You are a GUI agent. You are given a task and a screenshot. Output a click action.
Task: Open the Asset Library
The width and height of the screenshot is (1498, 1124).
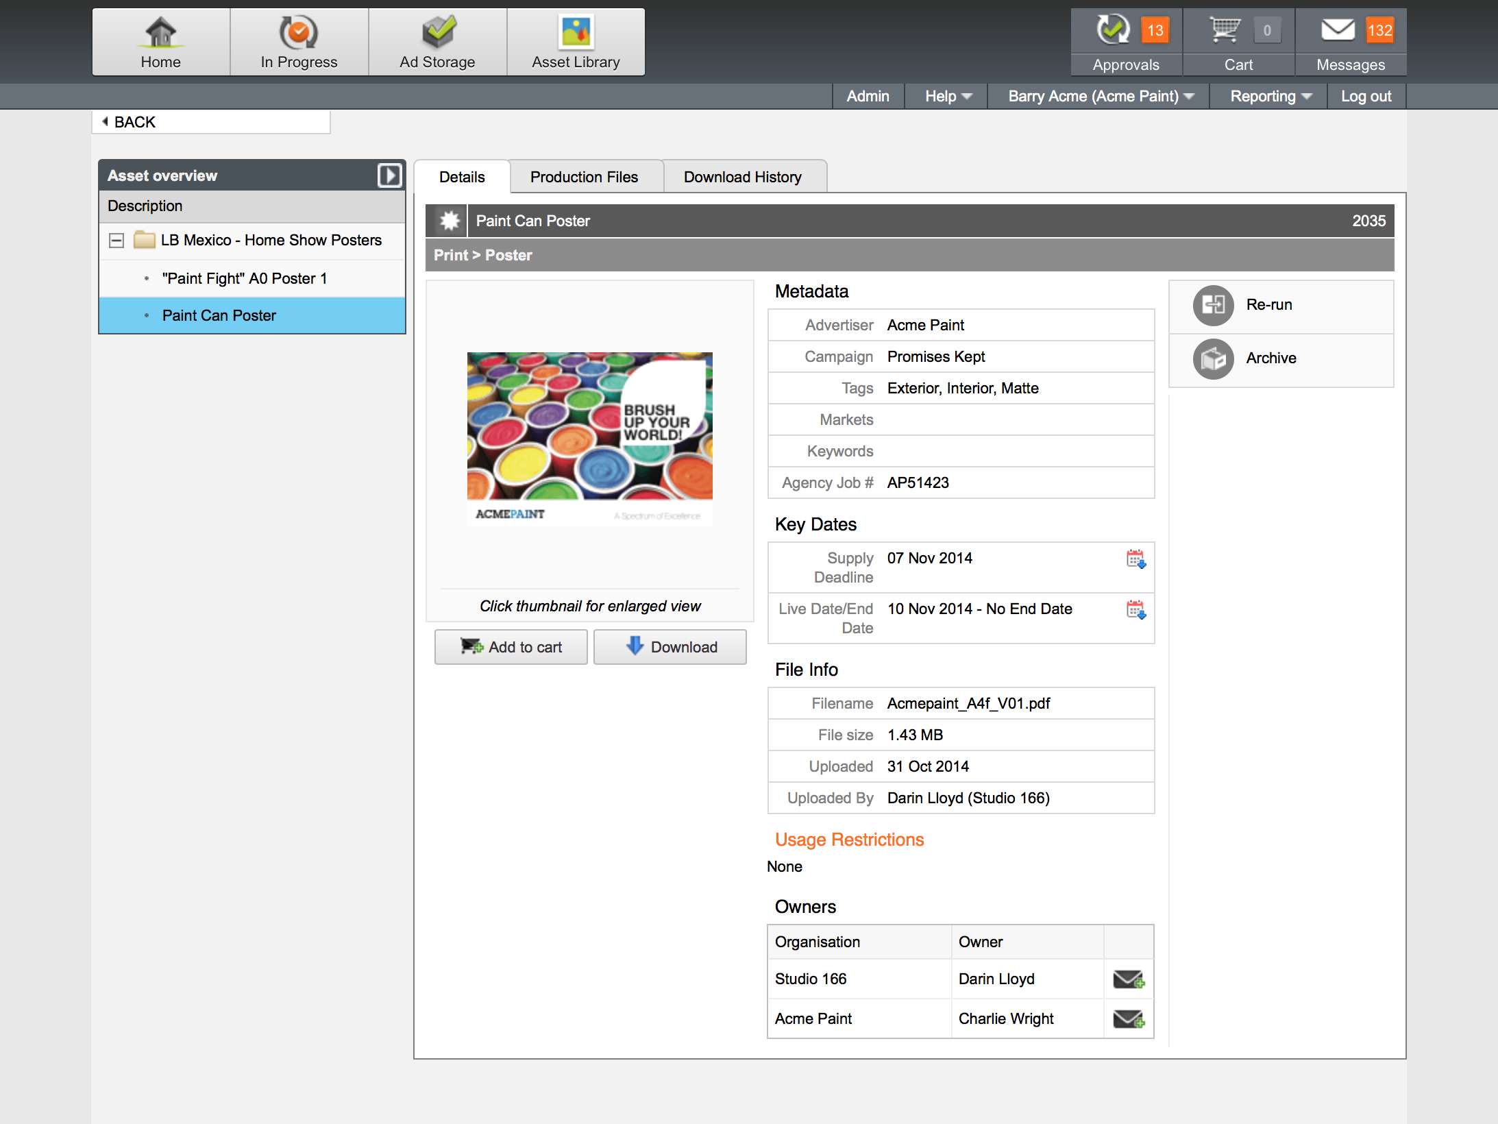pos(576,42)
